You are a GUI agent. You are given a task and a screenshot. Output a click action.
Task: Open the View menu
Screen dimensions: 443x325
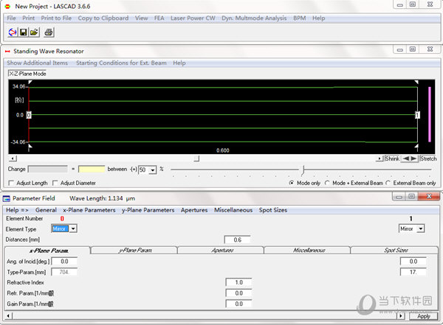[141, 18]
